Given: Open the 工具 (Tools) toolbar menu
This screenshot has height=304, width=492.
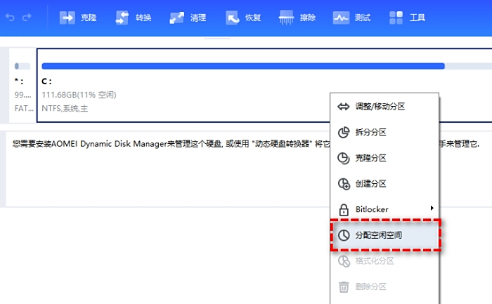Looking at the screenshot, I should click(407, 18).
